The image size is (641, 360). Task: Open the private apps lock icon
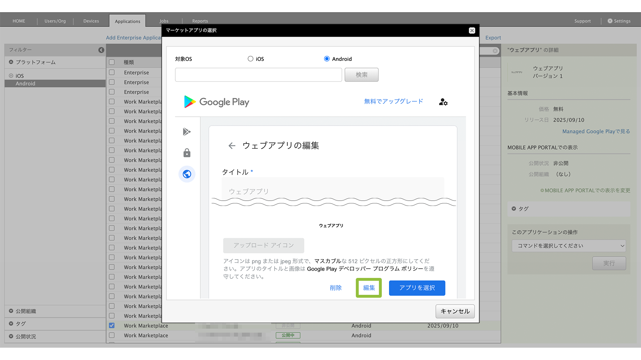tap(187, 153)
